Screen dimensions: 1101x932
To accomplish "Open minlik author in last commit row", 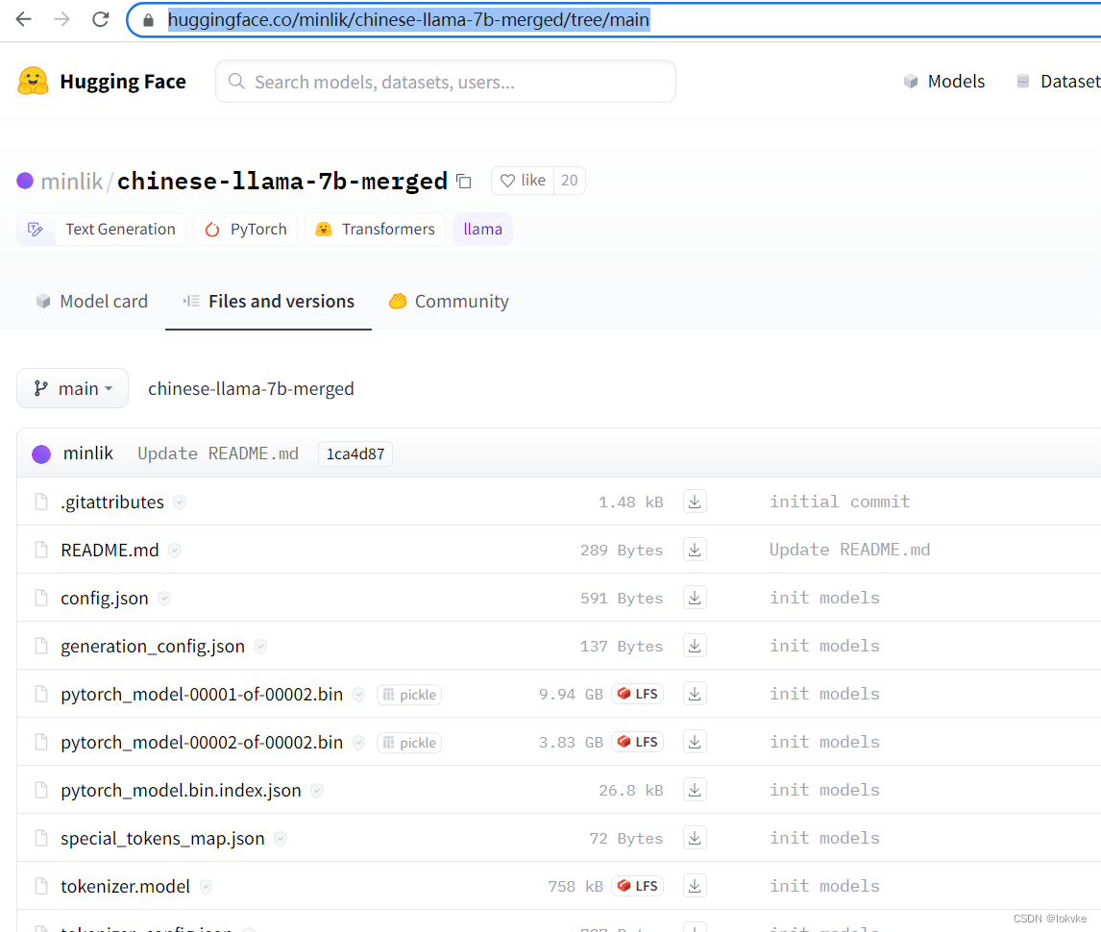I will point(88,453).
